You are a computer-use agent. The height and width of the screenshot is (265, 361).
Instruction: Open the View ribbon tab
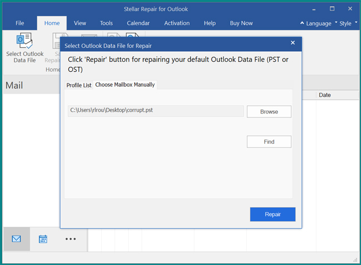[80, 23]
